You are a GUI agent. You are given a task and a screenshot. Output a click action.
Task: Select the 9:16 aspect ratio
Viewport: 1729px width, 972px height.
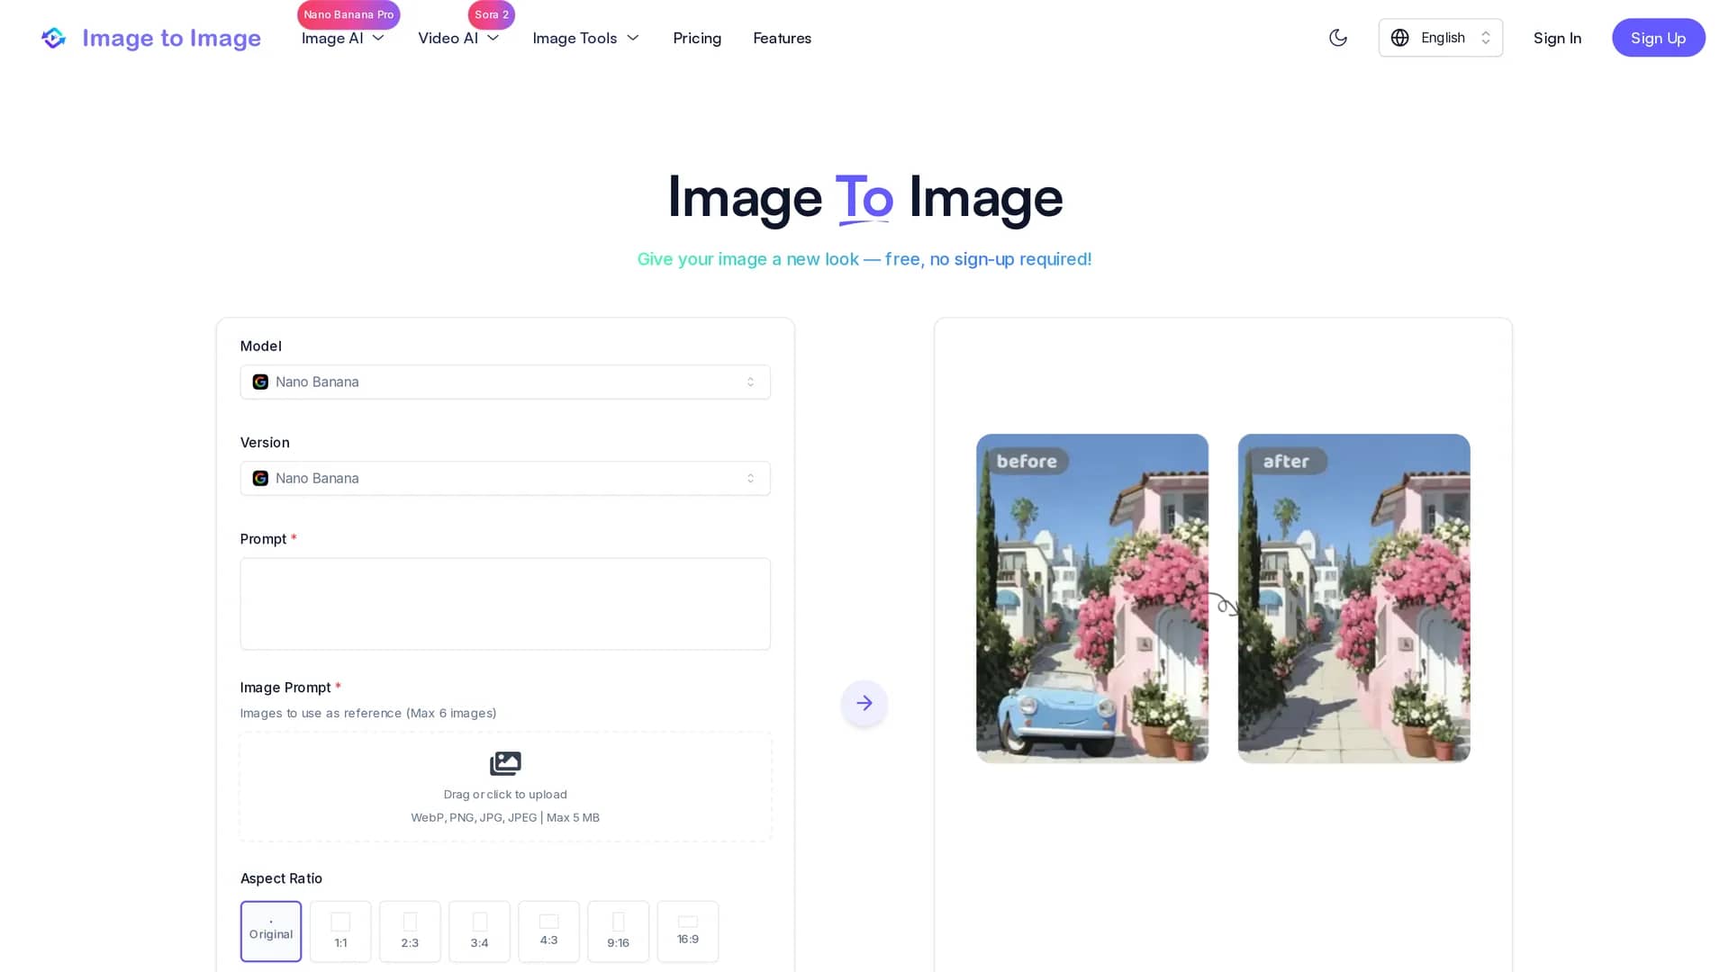click(x=618, y=931)
